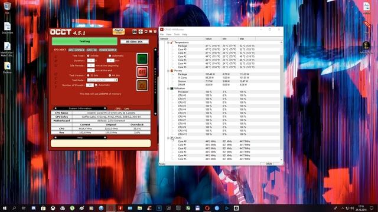
Task: Click the move-window arrows icon in the OCCT title bar
Action: tap(141, 31)
